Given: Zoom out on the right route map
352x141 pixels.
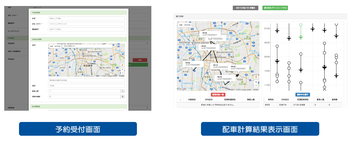Looking at the screenshot, I should click(x=256, y=86).
